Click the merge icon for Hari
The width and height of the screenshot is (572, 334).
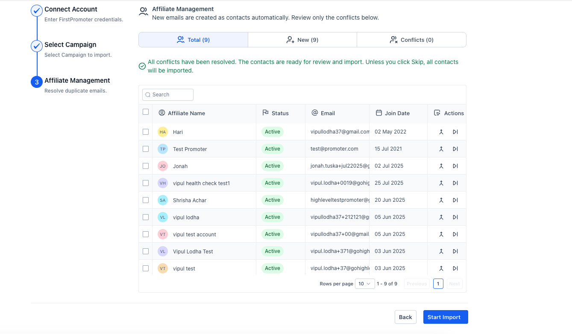pos(441,132)
